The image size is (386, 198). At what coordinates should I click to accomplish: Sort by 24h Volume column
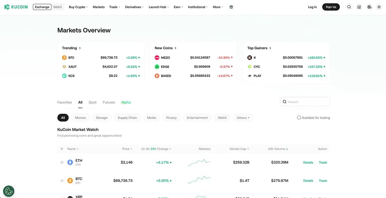[x=278, y=149]
